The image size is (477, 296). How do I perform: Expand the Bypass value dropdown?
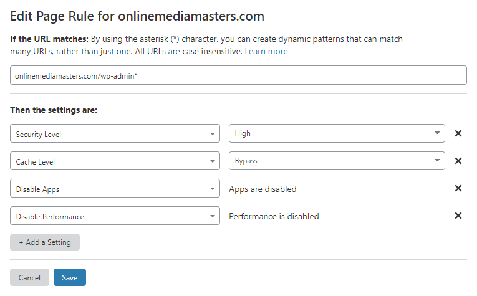337,161
